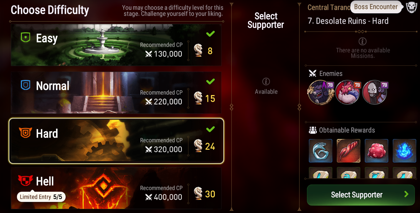Select the highlighted Hard difficulty card
This screenshot has width=420, height=213.
[116, 141]
